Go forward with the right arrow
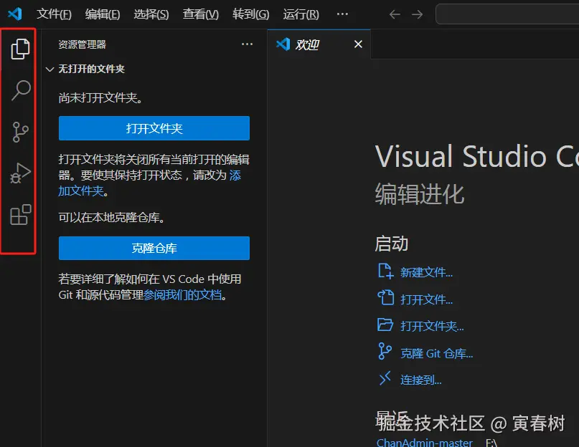Screen dimensions: 579x447 point(418,14)
